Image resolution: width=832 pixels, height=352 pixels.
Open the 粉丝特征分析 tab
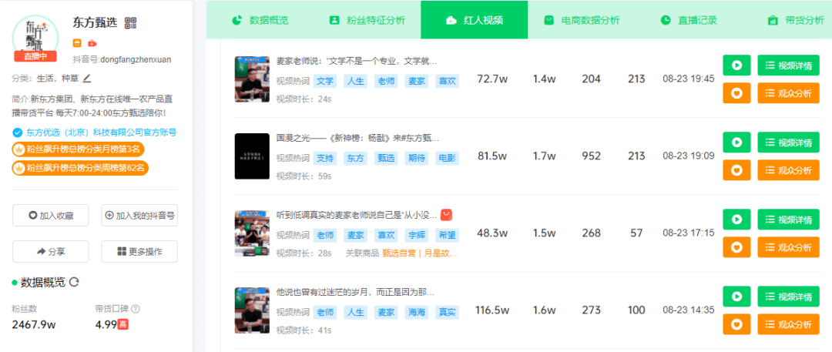point(367,20)
